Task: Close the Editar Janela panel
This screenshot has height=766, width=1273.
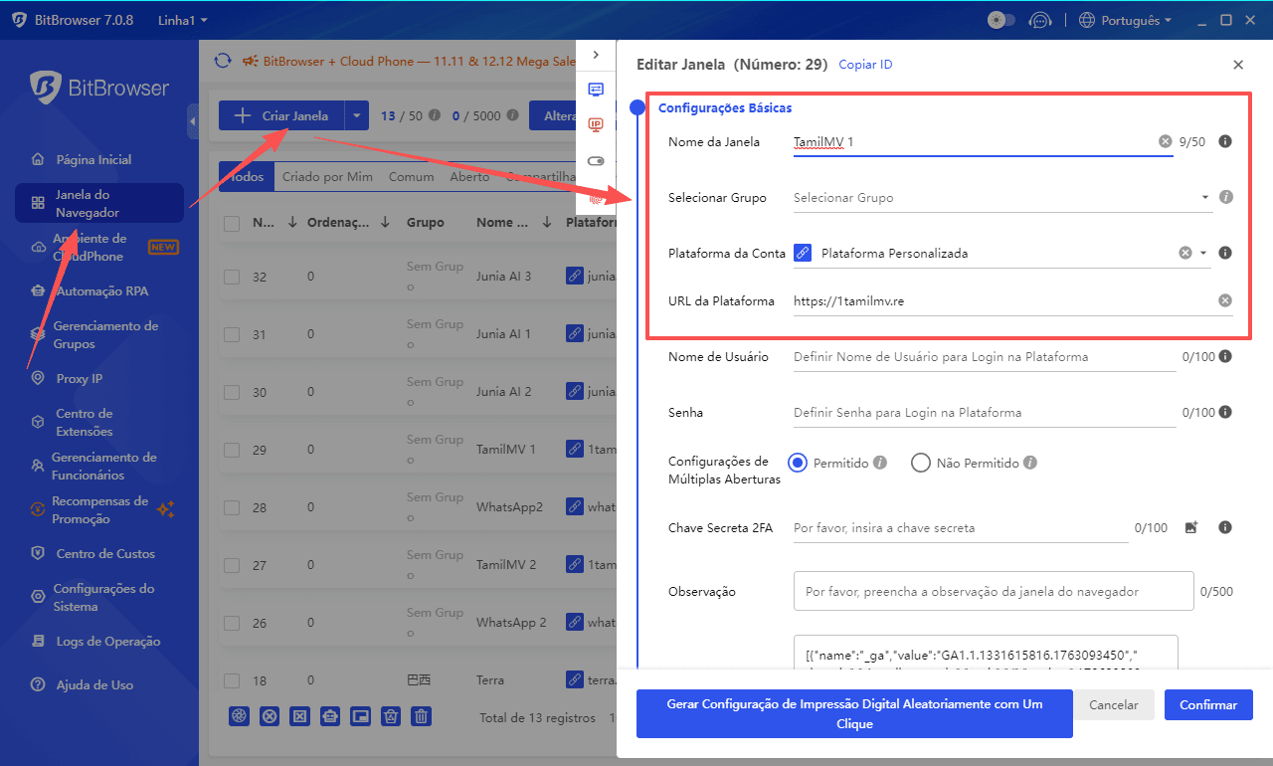Action: click(x=1238, y=65)
